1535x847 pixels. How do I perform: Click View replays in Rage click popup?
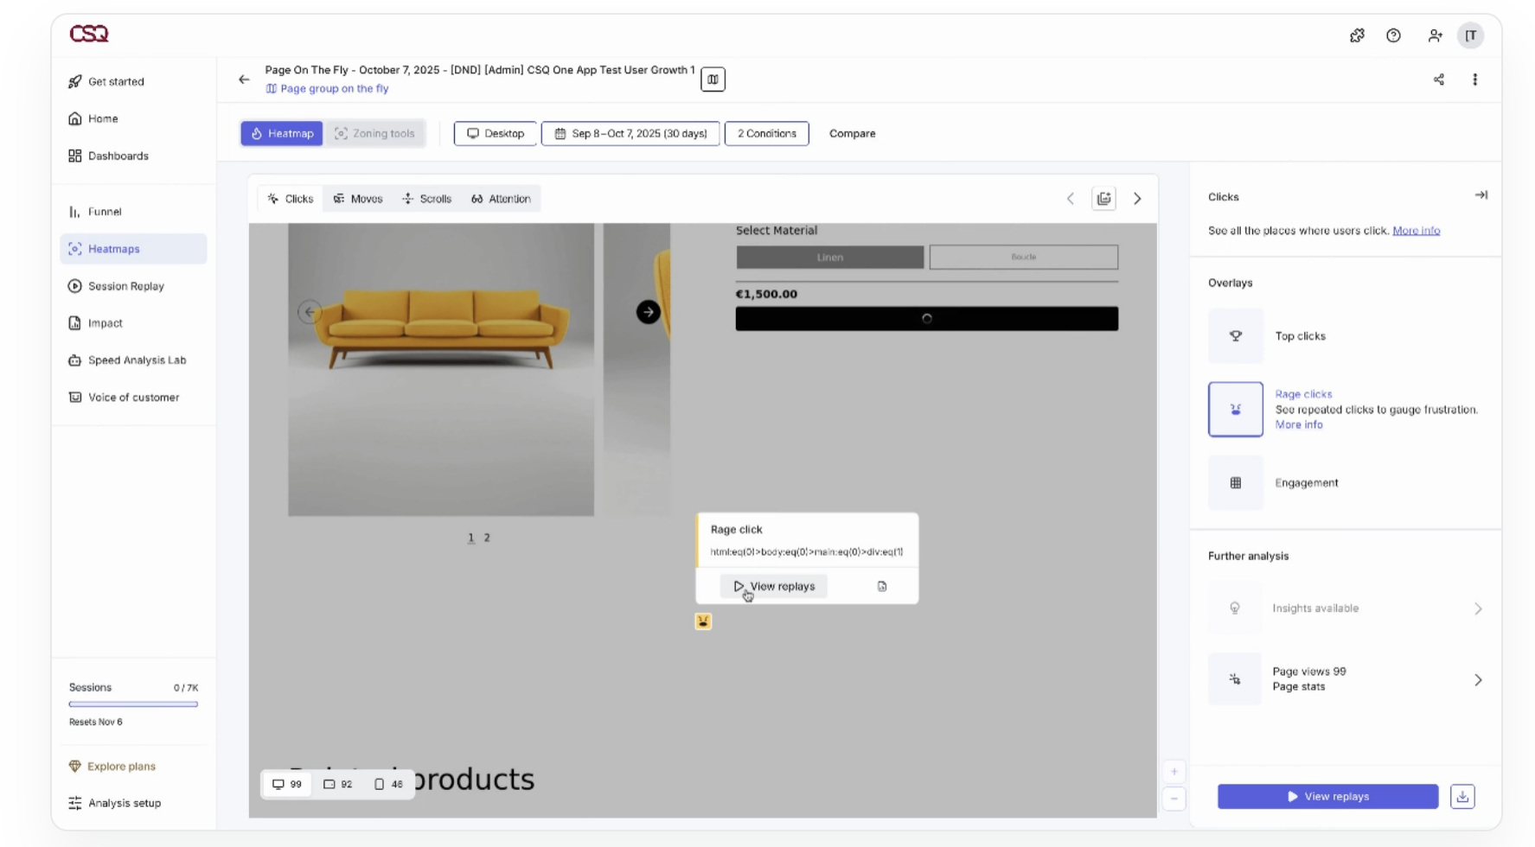pos(774,586)
